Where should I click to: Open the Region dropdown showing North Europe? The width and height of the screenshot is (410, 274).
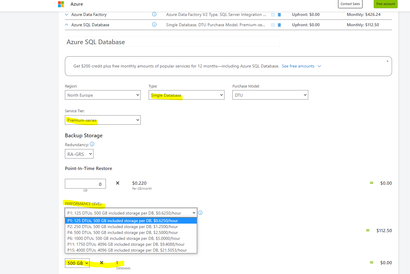[x=103, y=95]
